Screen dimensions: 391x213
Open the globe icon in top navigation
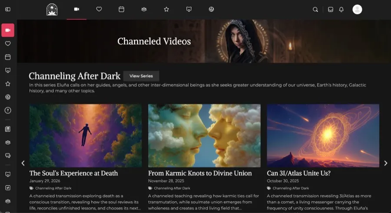pos(211,9)
